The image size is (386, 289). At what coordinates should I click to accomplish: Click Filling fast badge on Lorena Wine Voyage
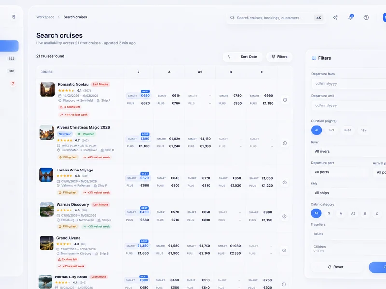coord(68,192)
